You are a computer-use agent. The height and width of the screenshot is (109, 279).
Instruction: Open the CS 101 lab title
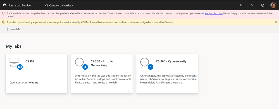click(x=30, y=62)
